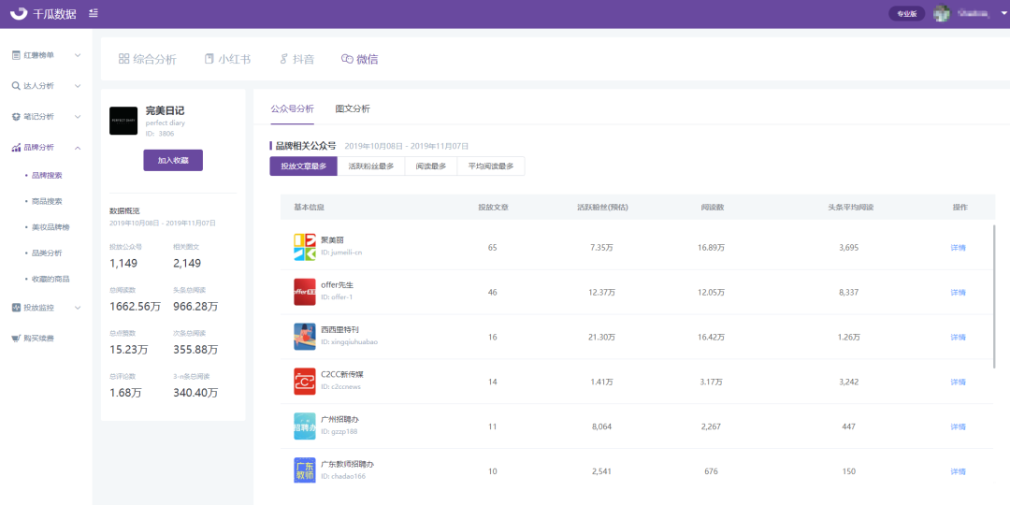Click the 活跃粉丝(预估) column header
This screenshot has height=505, width=1010.
pos(602,208)
